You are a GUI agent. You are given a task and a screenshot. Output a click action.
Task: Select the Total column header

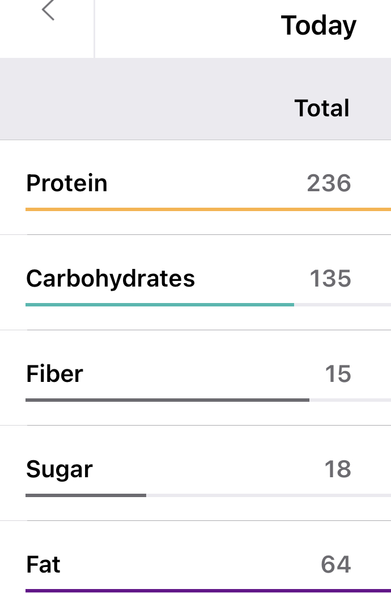click(322, 108)
